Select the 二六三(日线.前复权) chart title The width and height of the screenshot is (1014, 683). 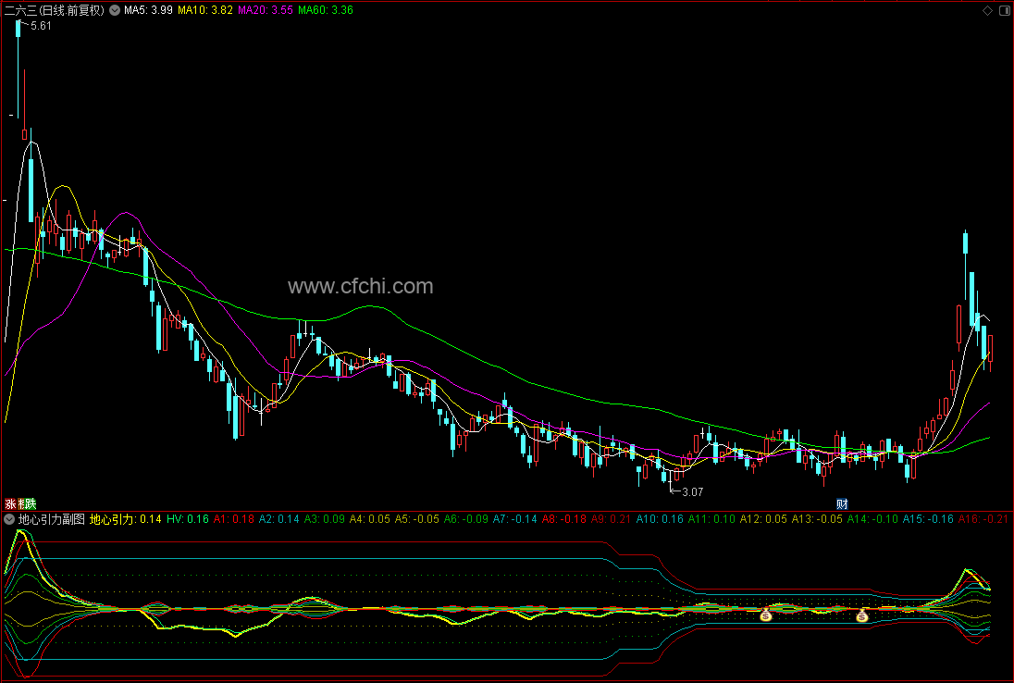click(x=54, y=10)
